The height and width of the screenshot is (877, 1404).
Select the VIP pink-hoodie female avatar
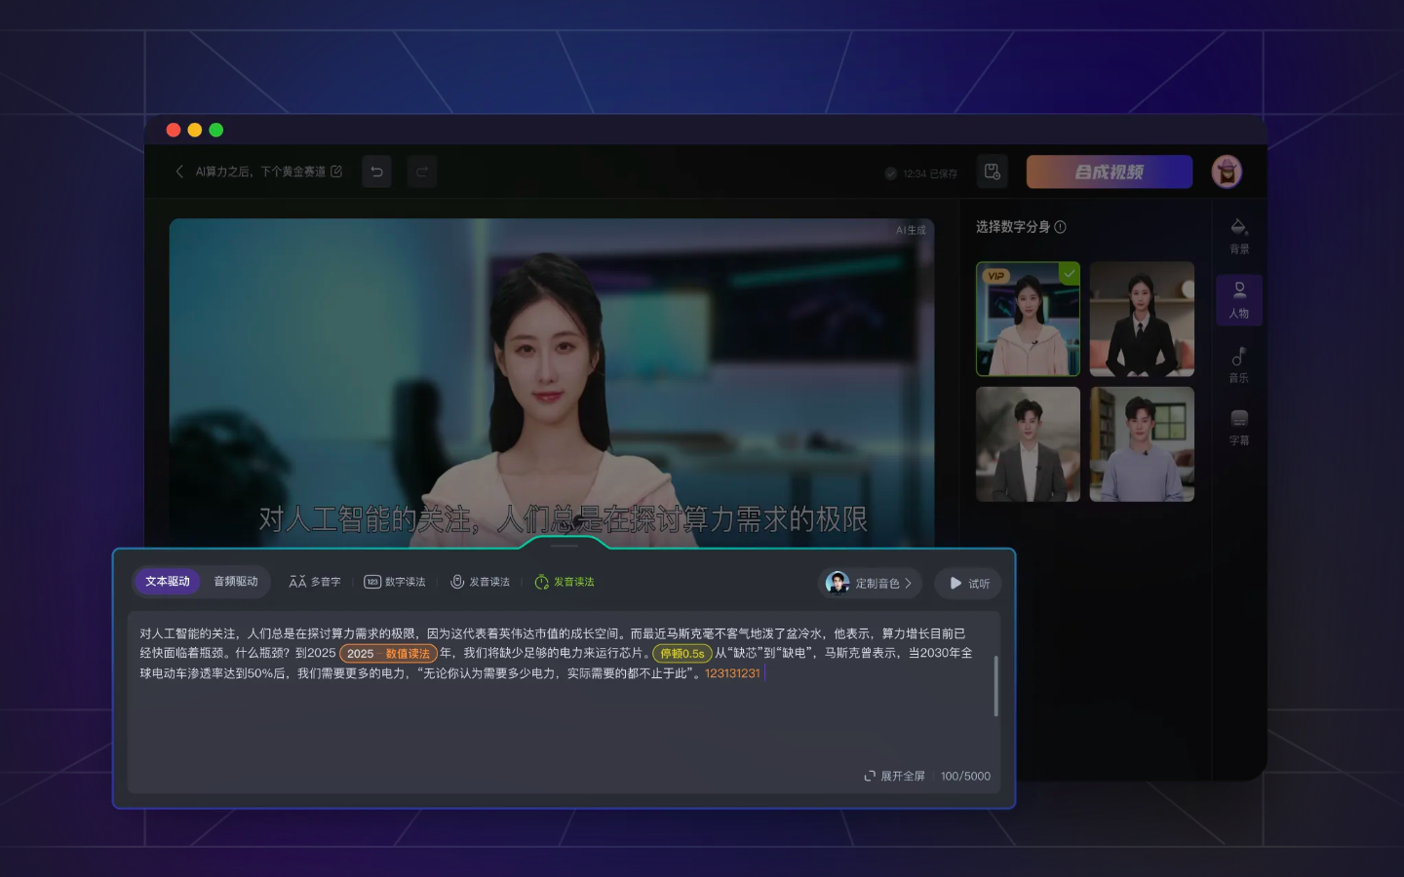(1028, 319)
